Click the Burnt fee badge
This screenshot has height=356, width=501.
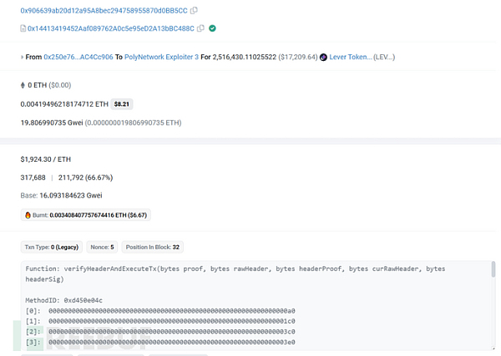(x=85, y=214)
